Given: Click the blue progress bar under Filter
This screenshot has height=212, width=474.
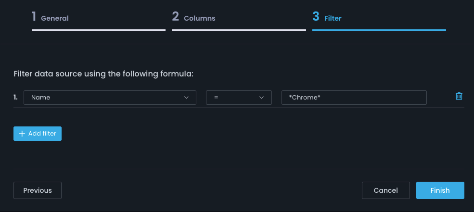Looking at the screenshot, I should [x=379, y=30].
